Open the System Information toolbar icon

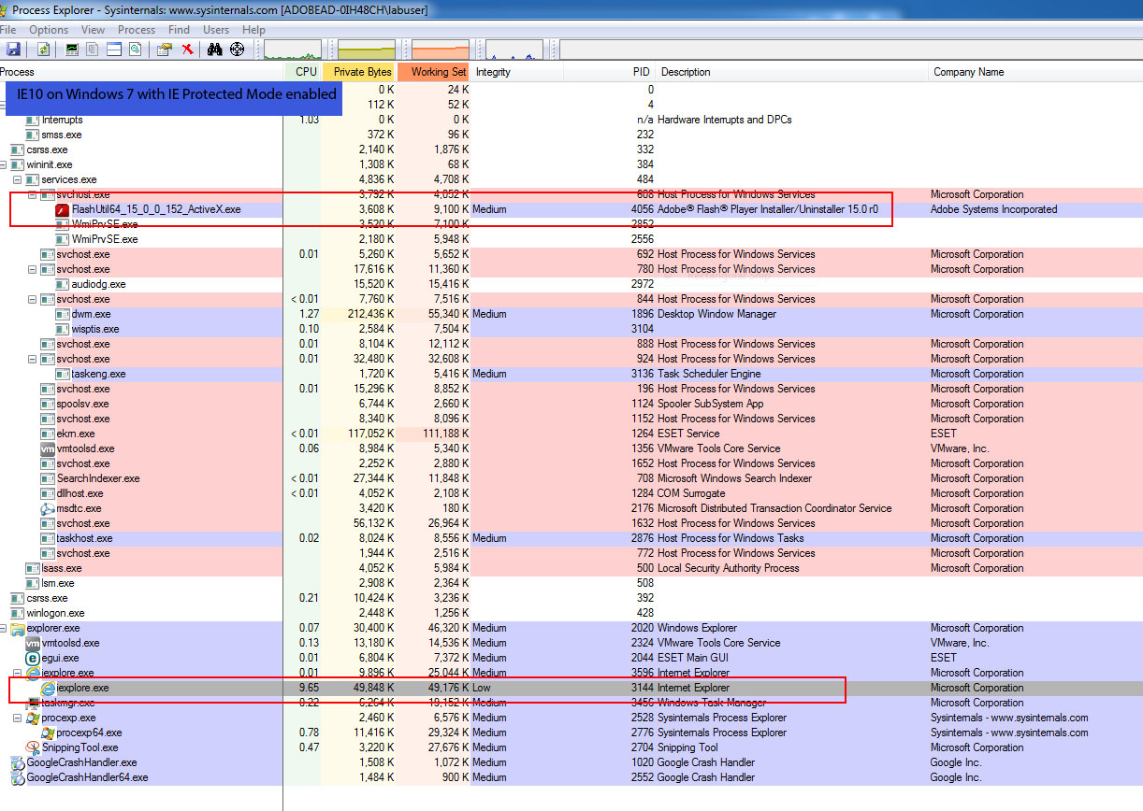(73, 50)
